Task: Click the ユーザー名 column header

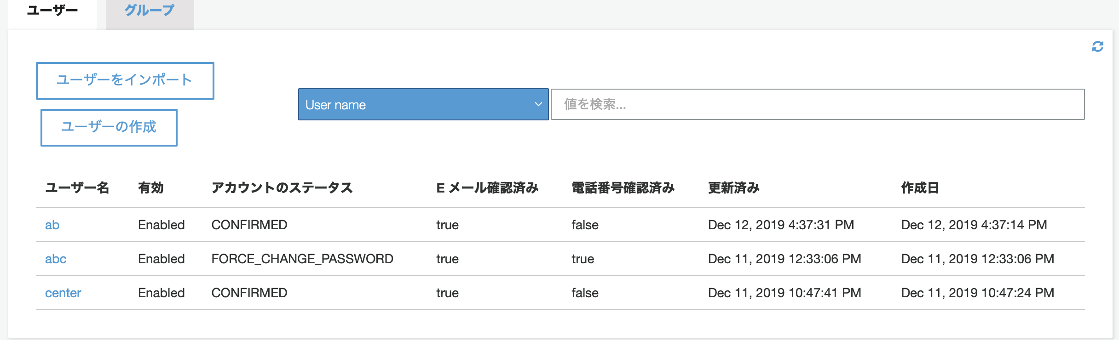Action: pyautogui.click(x=77, y=187)
